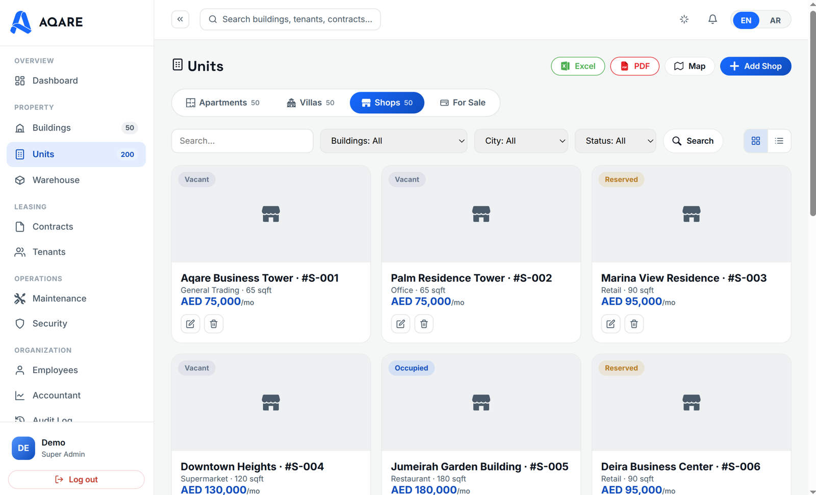The height and width of the screenshot is (495, 816).
Task: Click the page vertical scrollbar
Action: pos(812,114)
